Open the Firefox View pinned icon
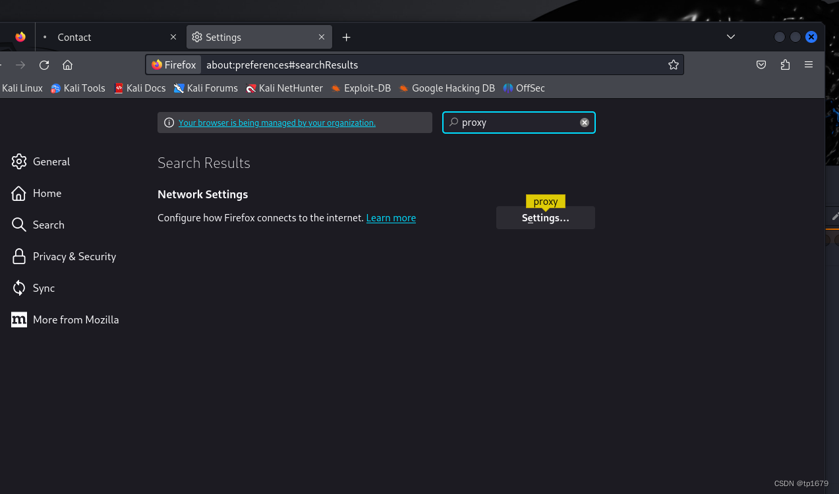Viewport: 839px width, 494px height. 20,37
